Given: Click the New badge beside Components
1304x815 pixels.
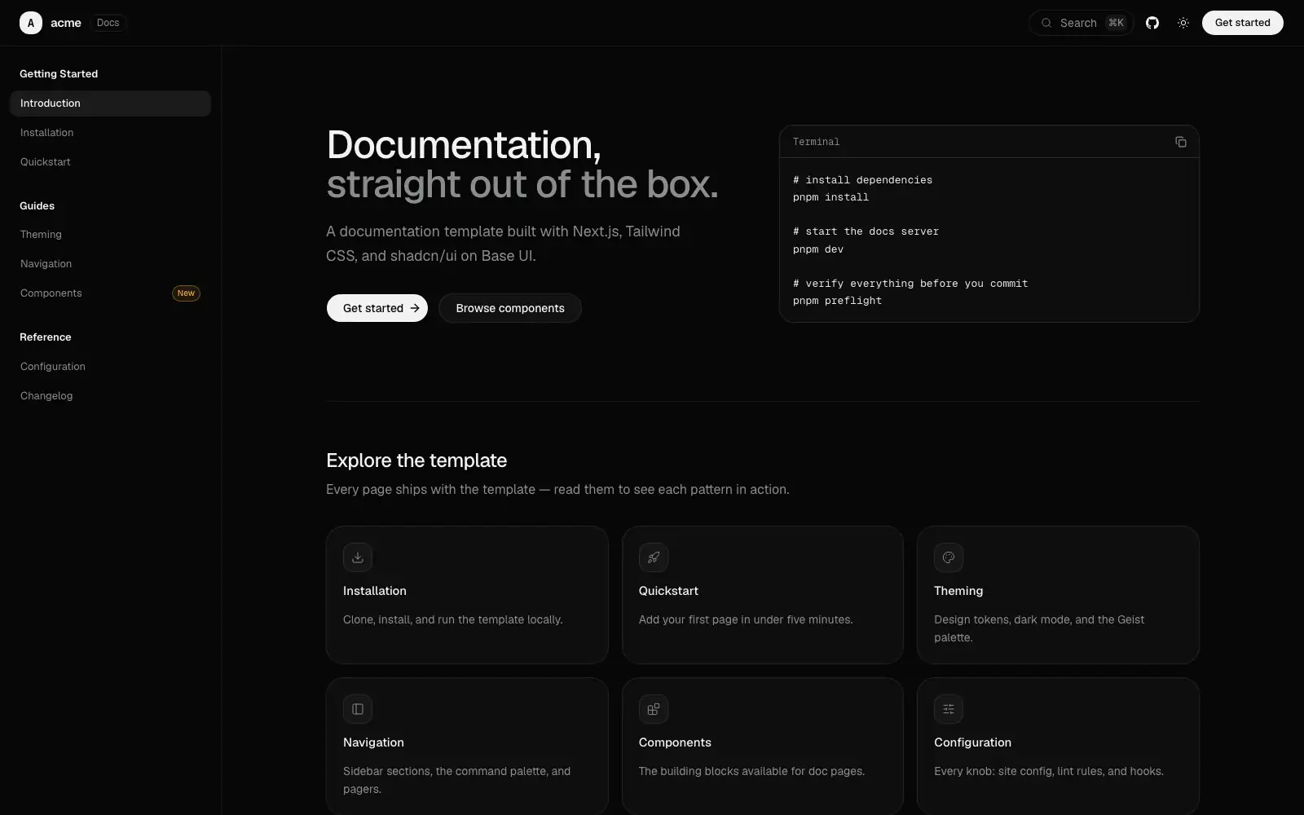Looking at the screenshot, I should [186, 293].
